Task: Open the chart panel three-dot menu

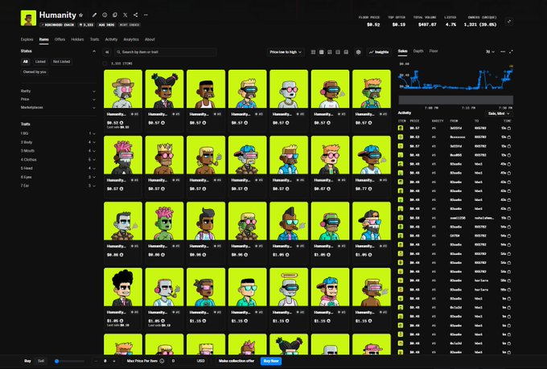Action: [503, 51]
